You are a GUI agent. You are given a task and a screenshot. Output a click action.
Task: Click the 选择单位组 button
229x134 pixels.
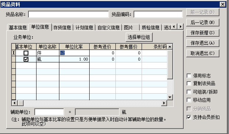point(139,37)
